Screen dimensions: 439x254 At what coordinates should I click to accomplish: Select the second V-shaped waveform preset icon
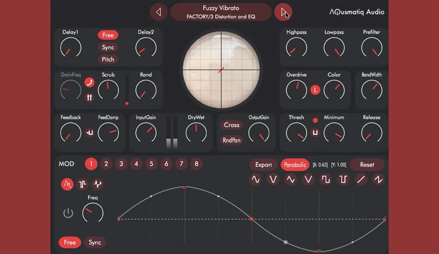click(308, 179)
